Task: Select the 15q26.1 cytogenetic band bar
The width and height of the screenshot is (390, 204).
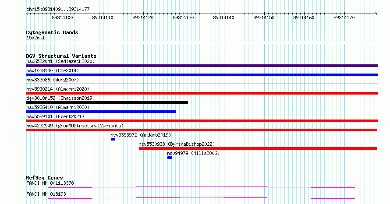Action: [x=202, y=42]
